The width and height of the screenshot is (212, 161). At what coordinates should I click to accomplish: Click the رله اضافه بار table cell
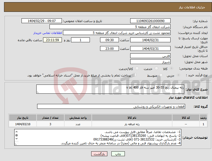[132, 124]
